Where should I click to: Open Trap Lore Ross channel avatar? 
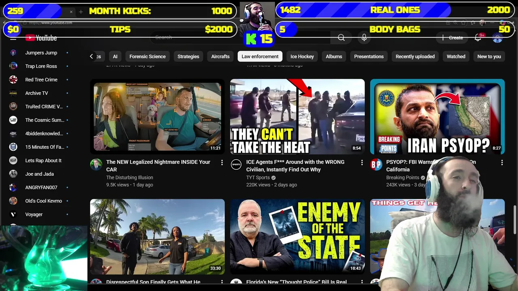[x=13, y=66]
